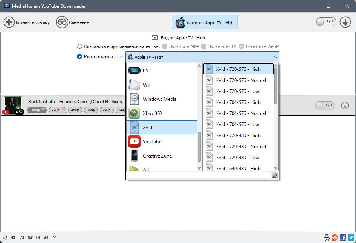Pick the 720p HD quality badge

(x=58, y=110)
